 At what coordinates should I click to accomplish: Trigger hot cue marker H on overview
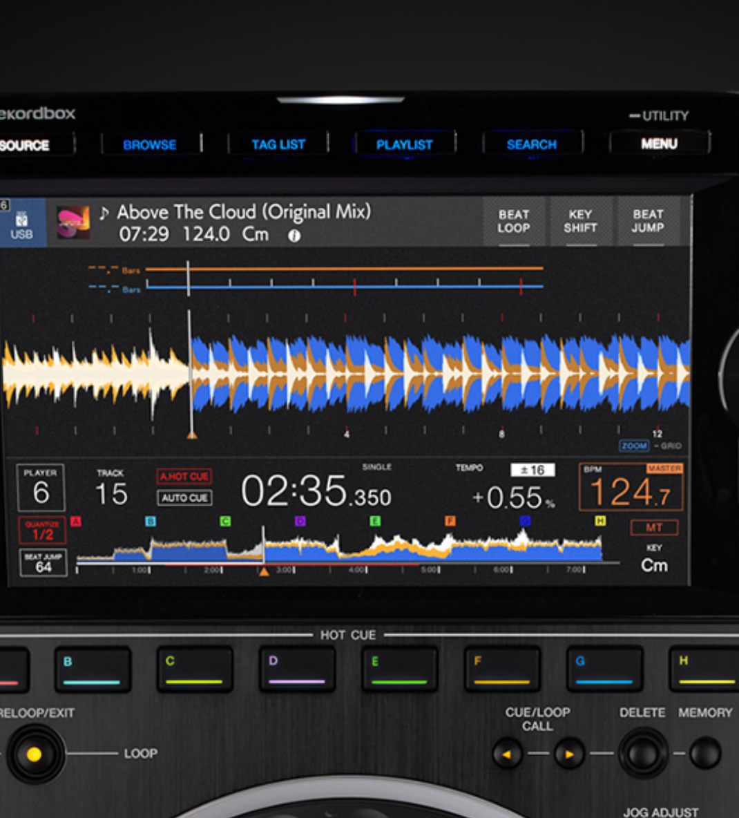coord(600,521)
